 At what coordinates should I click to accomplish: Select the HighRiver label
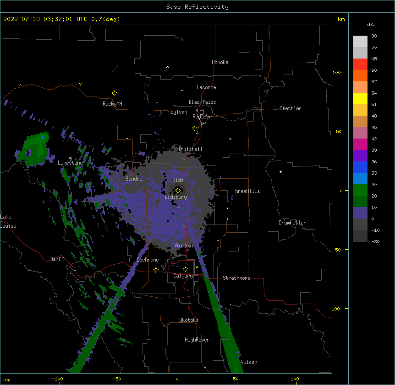pos(197,340)
